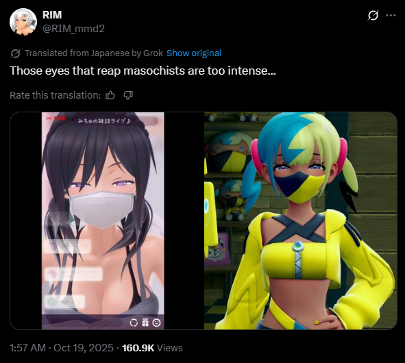Click the smiley icon in the livestream image

click(x=156, y=323)
